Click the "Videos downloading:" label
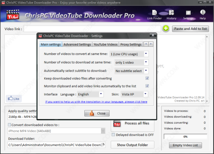Viewport: 214px width, 154px height. (x=178, y=117)
